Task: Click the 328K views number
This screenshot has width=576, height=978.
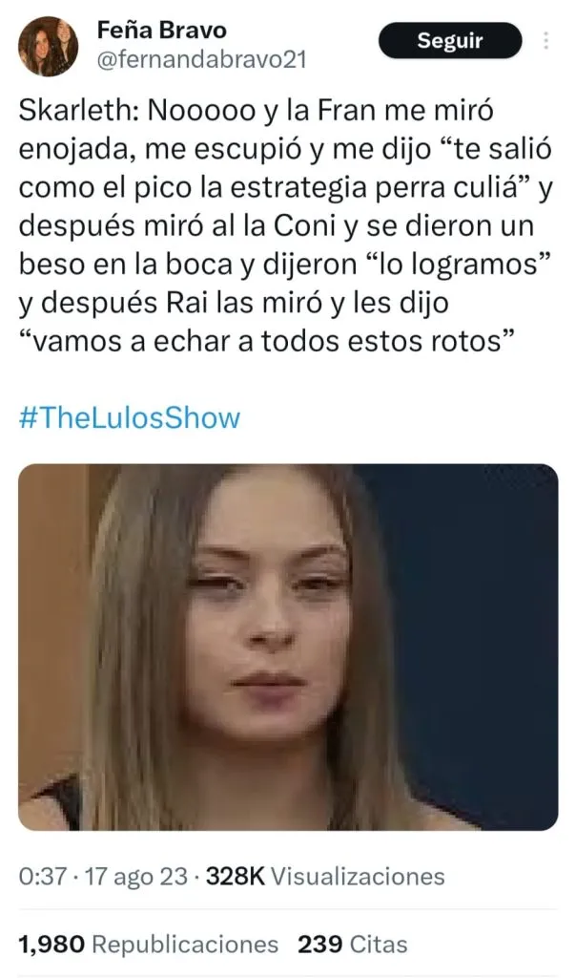Action: tap(236, 876)
